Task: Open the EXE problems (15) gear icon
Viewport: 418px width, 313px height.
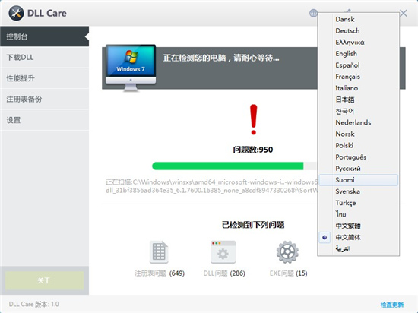Action: click(x=287, y=251)
